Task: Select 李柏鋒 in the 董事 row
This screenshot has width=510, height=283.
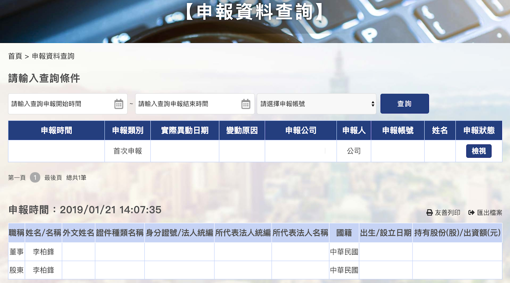Action: point(43,252)
